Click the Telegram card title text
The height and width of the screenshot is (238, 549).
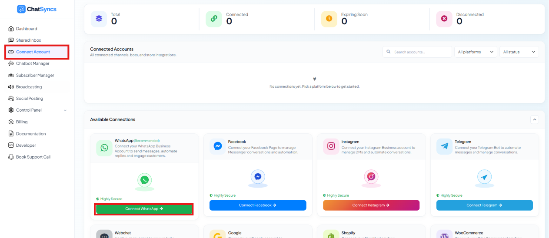pyautogui.click(x=463, y=142)
